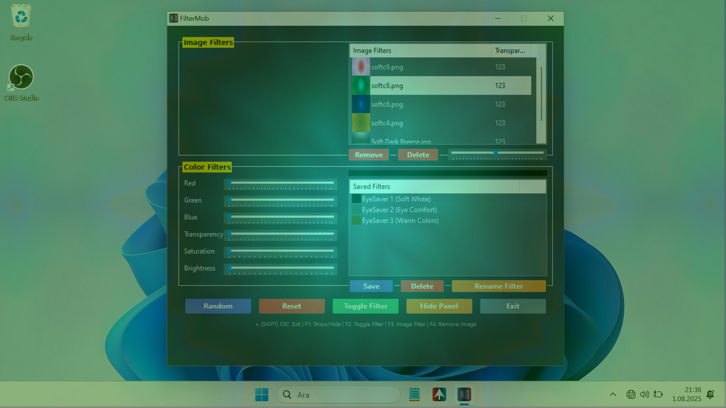
Task: Open the volume icon in system tray
Action: pyautogui.click(x=644, y=395)
